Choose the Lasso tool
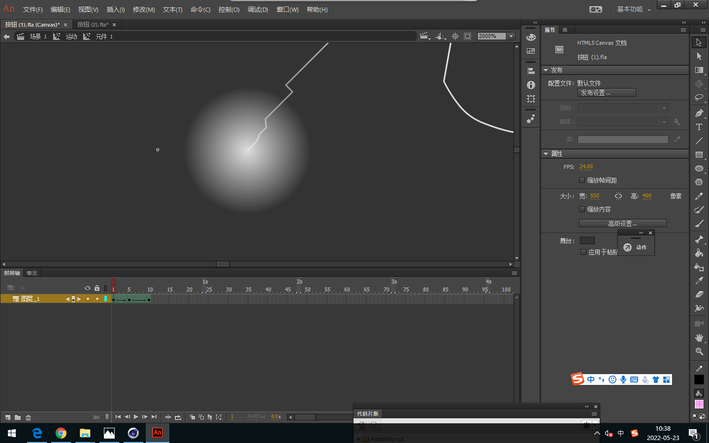The height and width of the screenshot is (443, 709). (x=699, y=97)
